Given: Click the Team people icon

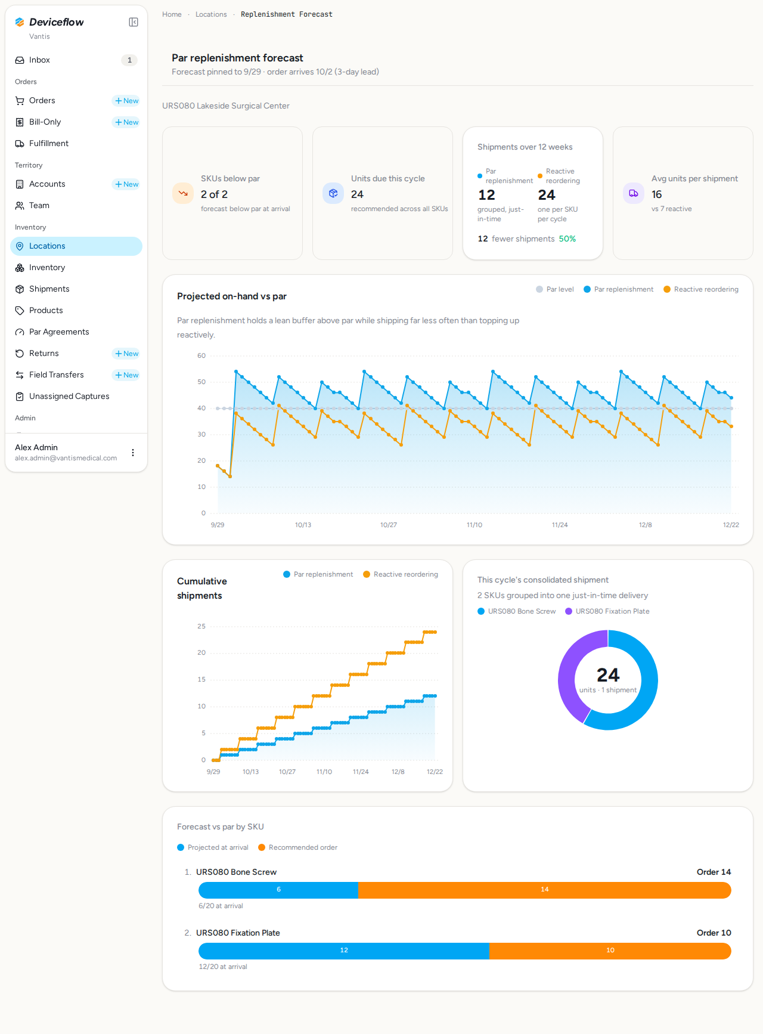Looking at the screenshot, I should 20,206.
